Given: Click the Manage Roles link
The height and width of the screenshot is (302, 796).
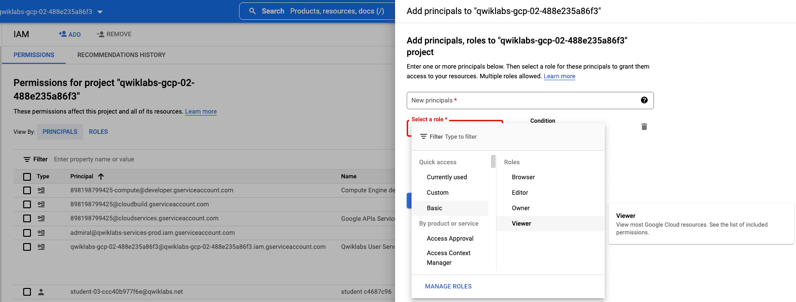Looking at the screenshot, I should click(448, 287).
